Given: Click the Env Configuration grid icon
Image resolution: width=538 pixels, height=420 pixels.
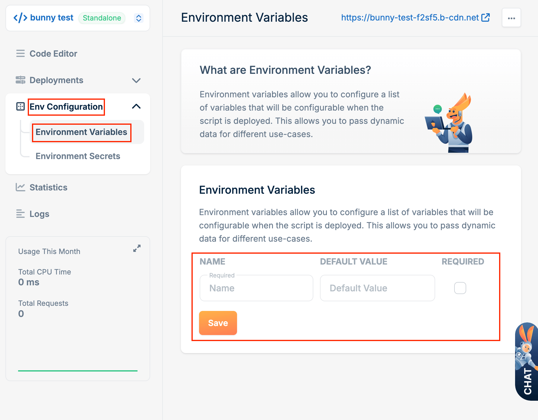Looking at the screenshot, I should 21,106.
